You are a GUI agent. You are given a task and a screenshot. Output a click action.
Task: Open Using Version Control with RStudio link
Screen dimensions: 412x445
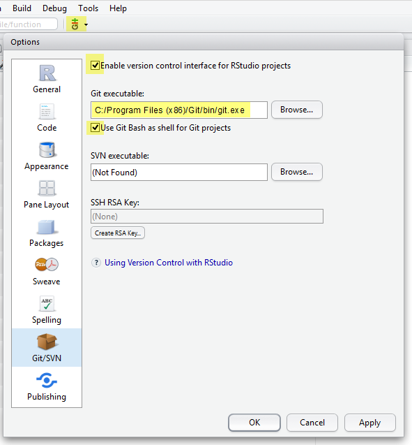point(169,263)
